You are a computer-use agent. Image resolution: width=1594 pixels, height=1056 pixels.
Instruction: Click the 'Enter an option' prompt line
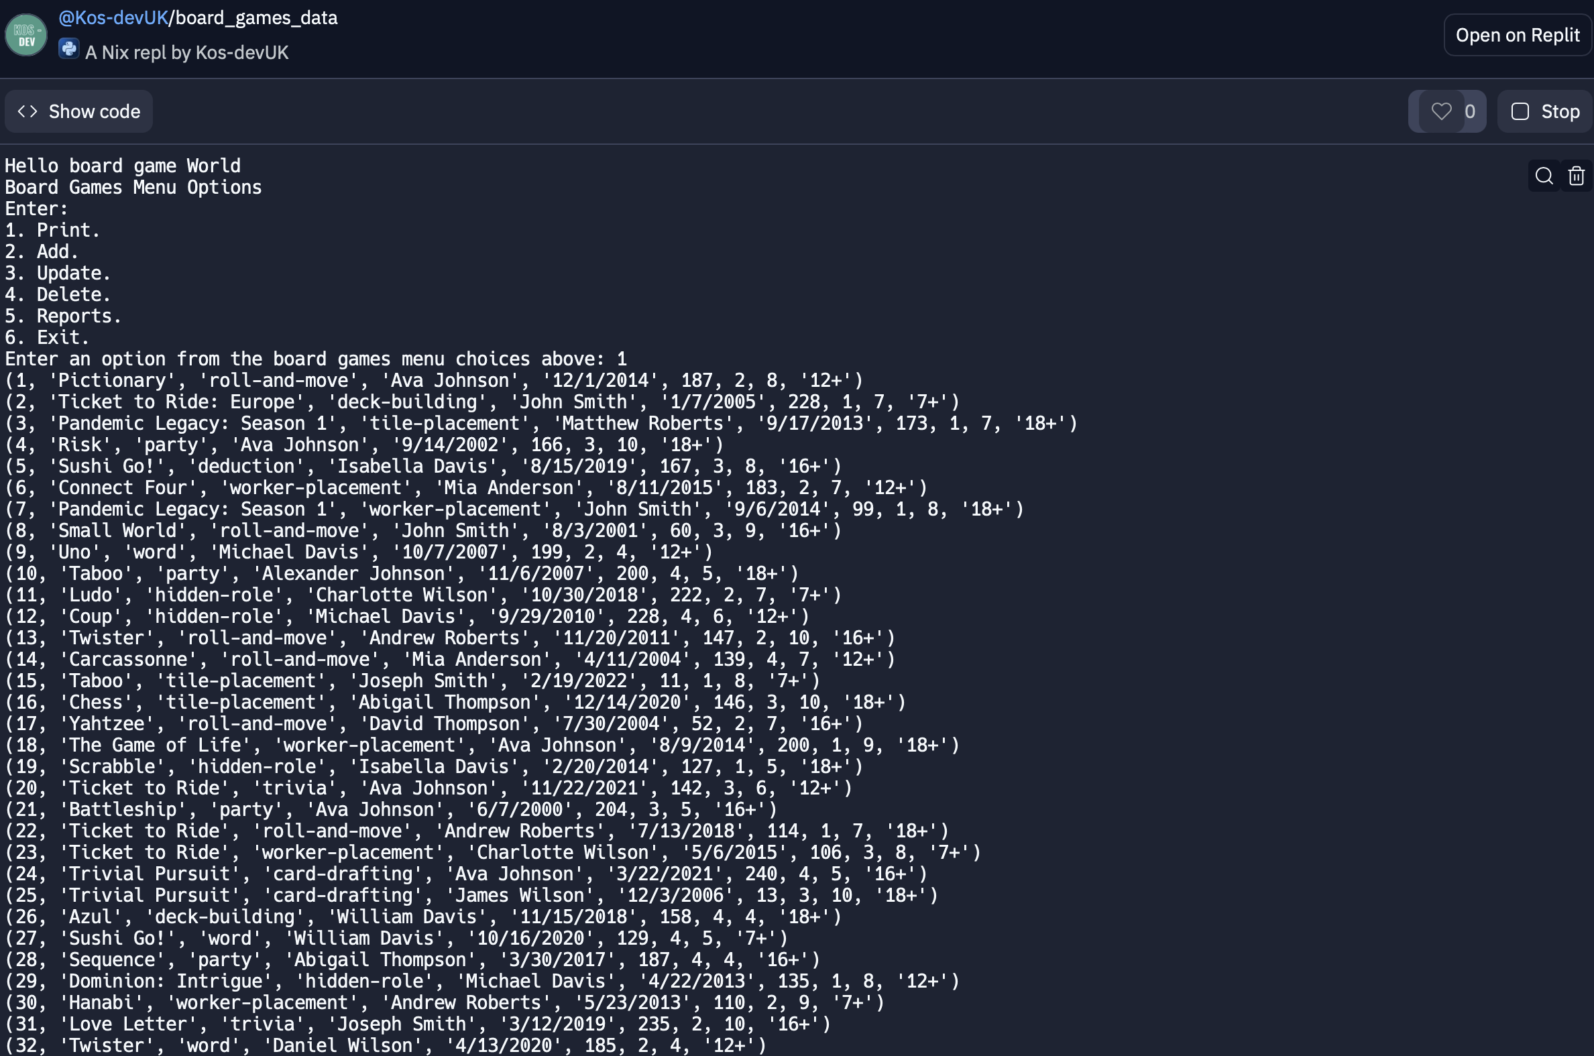pyautogui.click(x=315, y=358)
